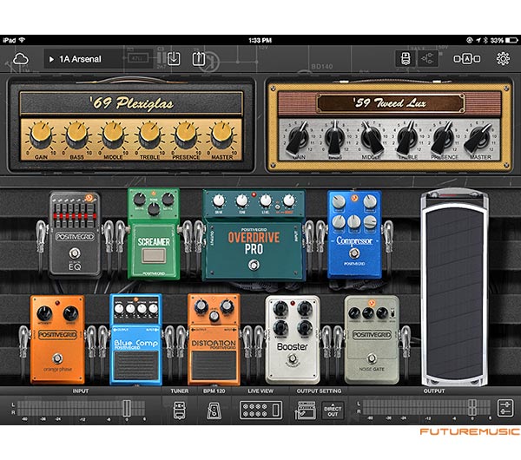Toggle the Distortion pedal footswitch
The image size is (521, 460).
pyautogui.click(x=214, y=365)
